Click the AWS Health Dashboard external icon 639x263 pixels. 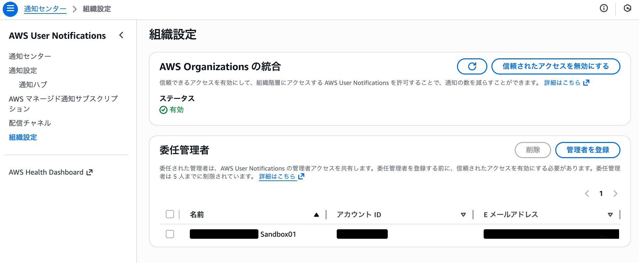coord(90,172)
